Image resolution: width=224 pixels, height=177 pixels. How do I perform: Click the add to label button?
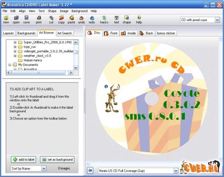pos(24,159)
